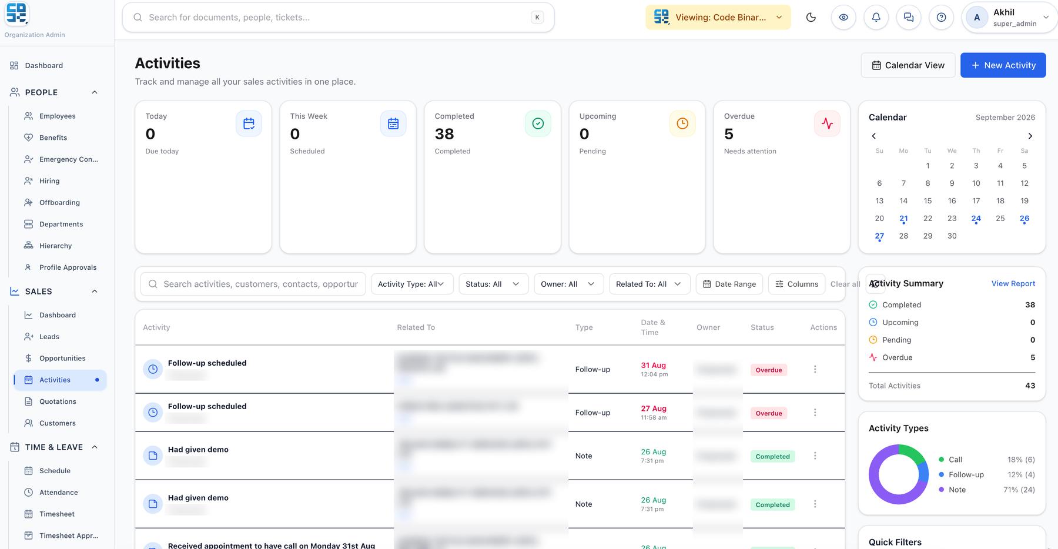Open the help question mark icon
Image resolution: width=1058 pixels, height=549 pixels.
point(941,18)
